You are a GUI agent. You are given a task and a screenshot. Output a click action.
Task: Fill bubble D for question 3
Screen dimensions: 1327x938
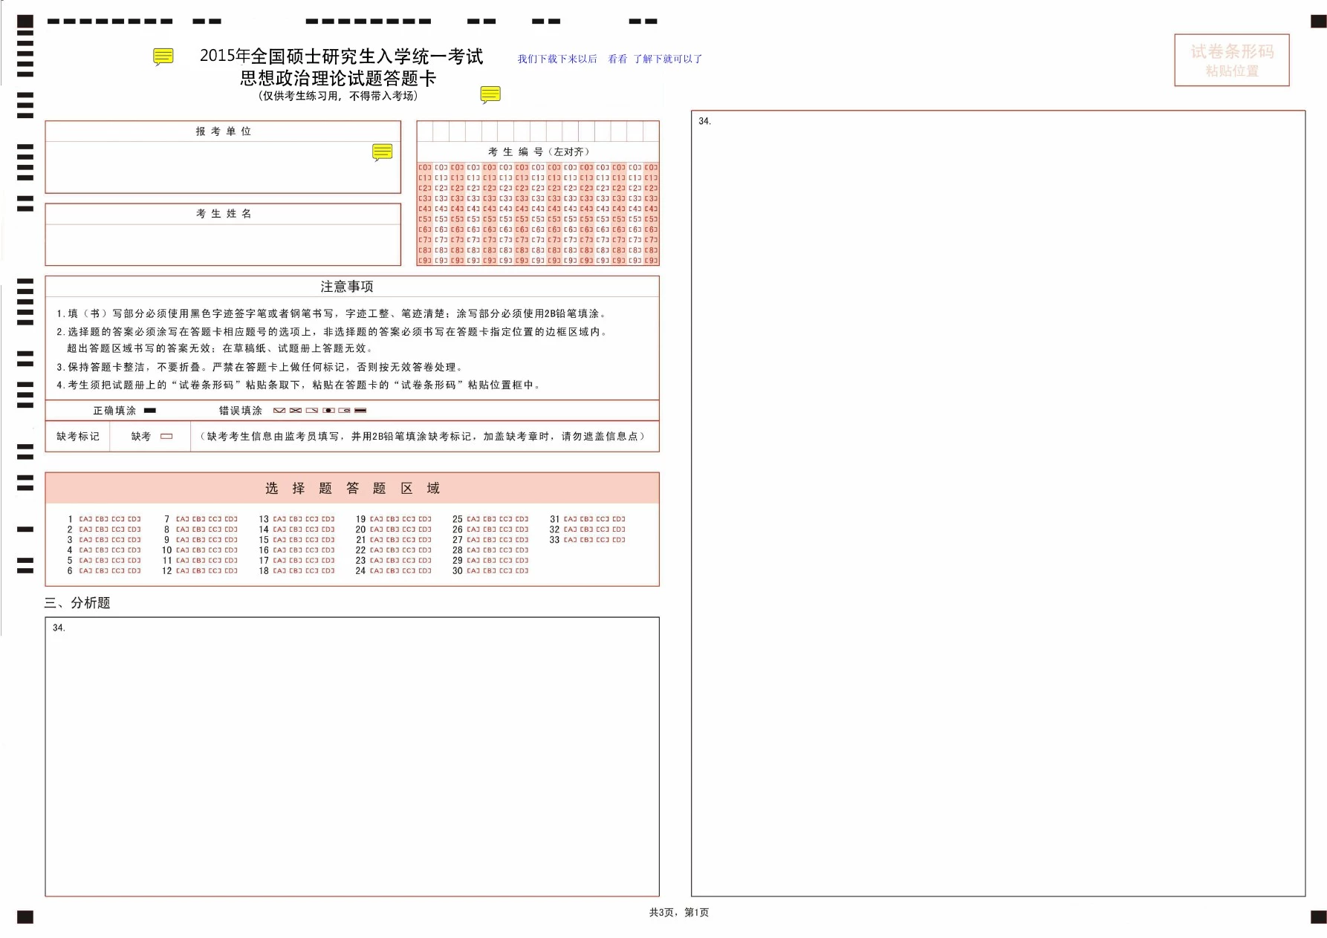click(x=134, y=540)
